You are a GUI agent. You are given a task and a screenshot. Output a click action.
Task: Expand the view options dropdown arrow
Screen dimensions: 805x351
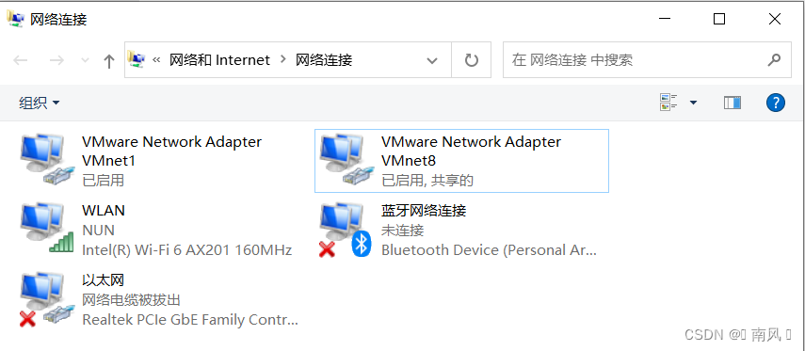[693, 103]
